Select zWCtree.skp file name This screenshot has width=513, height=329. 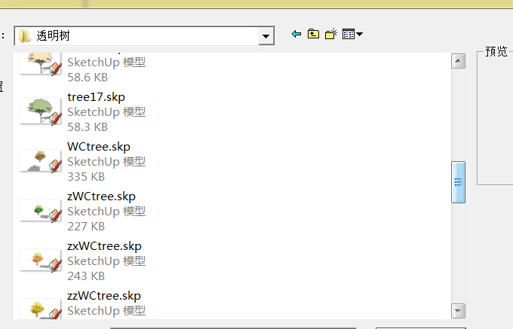coord(101,196)
